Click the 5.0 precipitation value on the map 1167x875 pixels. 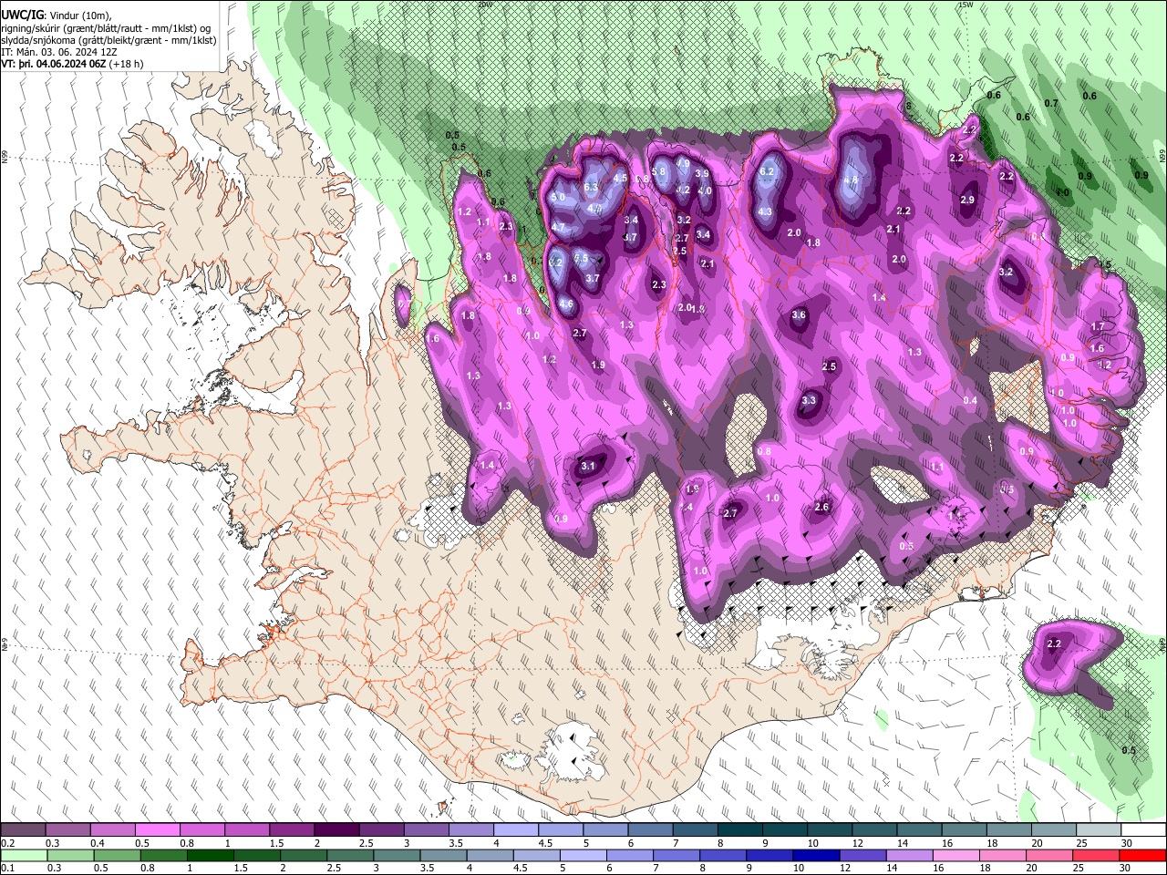(x=559, y=197)
